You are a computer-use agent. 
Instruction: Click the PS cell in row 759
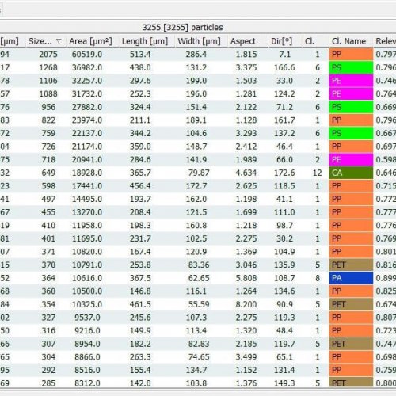pyautogui.click(x=351, y=133)
